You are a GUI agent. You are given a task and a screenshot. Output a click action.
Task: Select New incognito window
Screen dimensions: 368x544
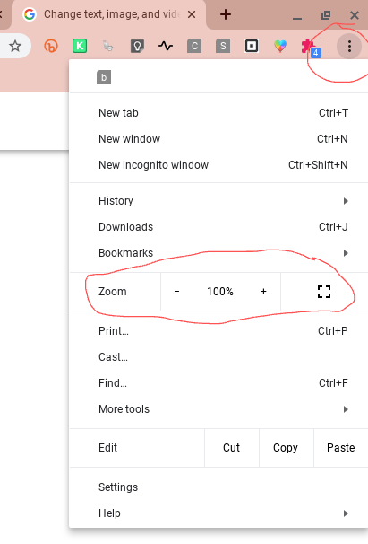pyautogui.click(x=218, y=165)
